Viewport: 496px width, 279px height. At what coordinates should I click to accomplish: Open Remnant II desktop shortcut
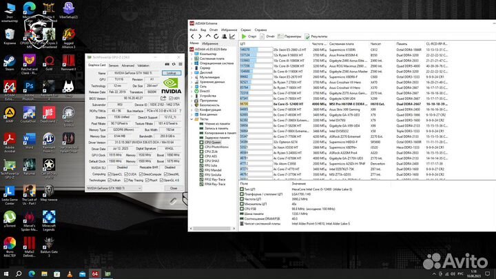(68, 63)
